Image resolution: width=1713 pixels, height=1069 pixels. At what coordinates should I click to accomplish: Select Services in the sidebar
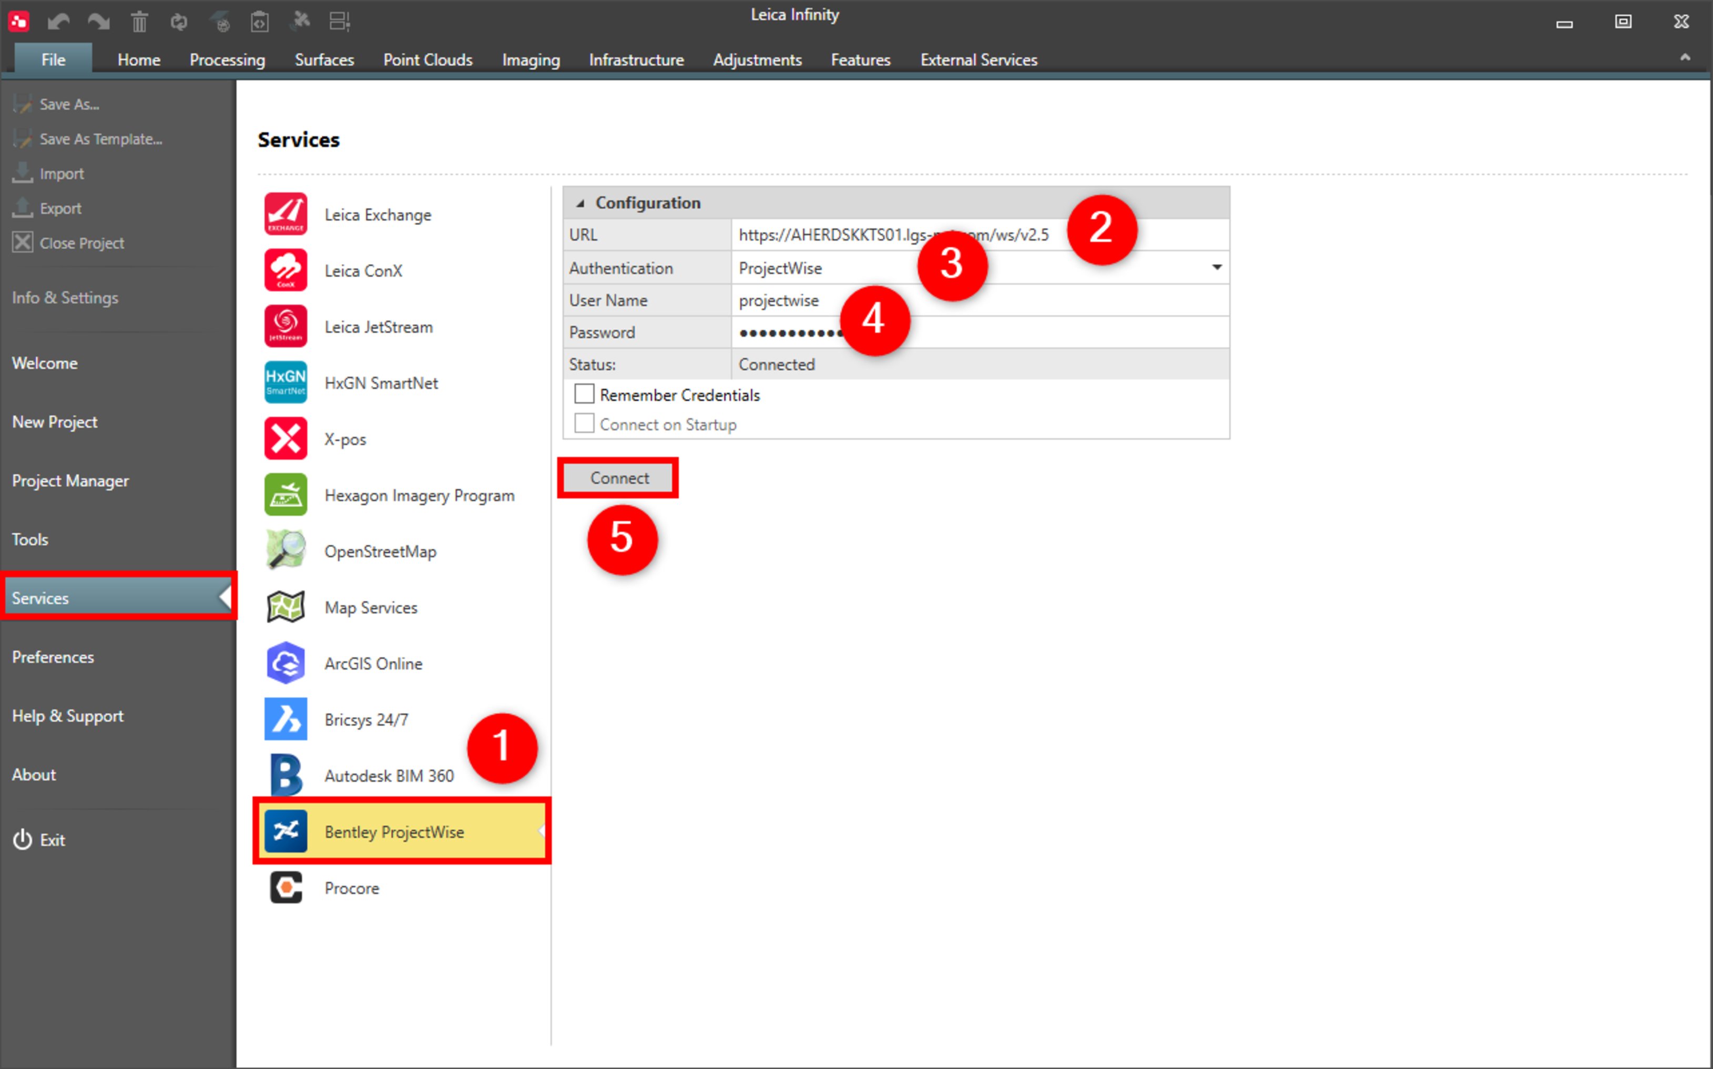[118, 597]
